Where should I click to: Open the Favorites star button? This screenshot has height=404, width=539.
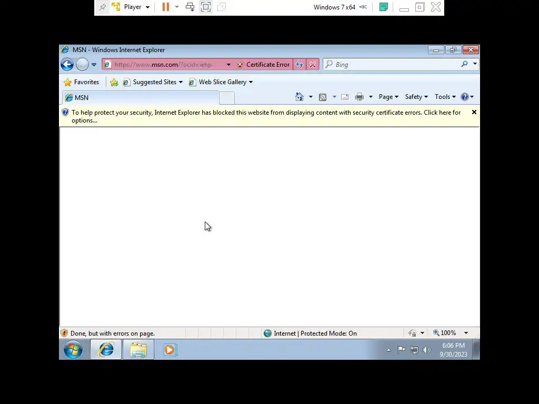pyautogui.click(x=82, y=82)
